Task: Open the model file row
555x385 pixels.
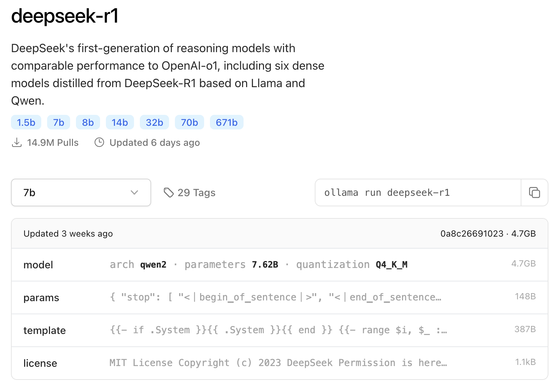Action: click(279, 265)
